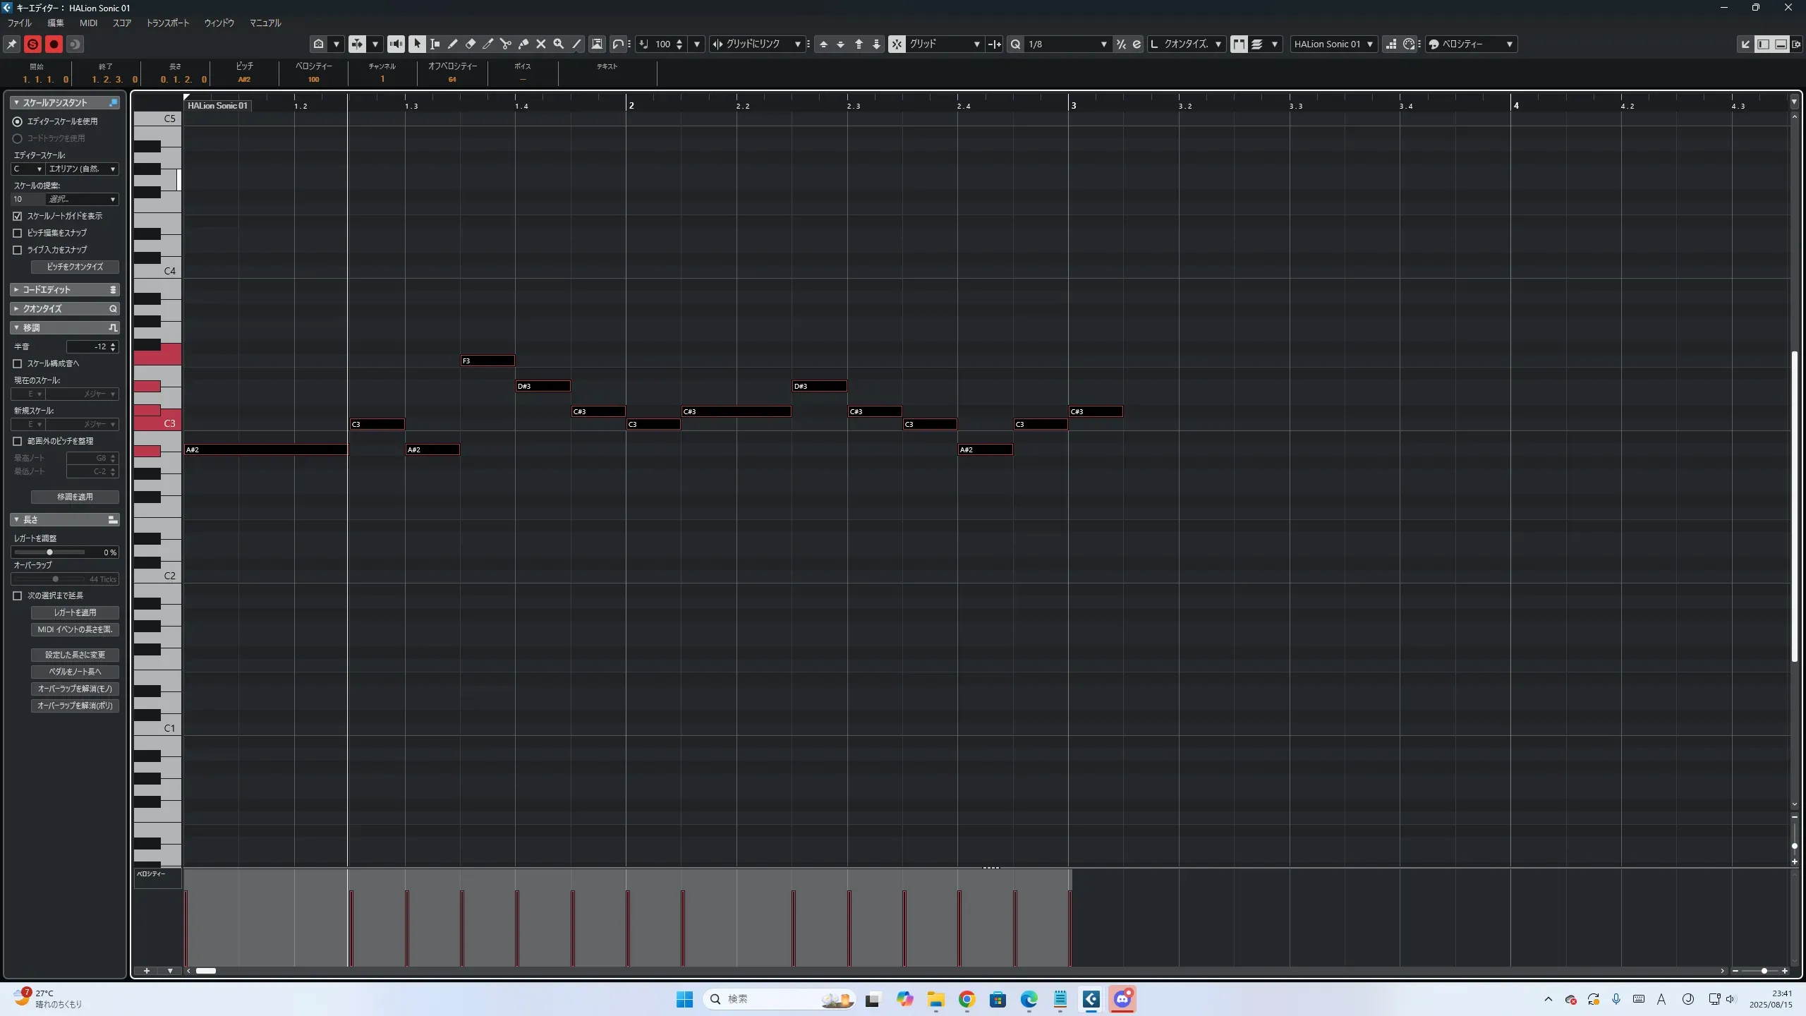Adjust the レガートを調整 slider
Image resolution: width=1806 pixels, height=1016 pixels.
[49, 552]
